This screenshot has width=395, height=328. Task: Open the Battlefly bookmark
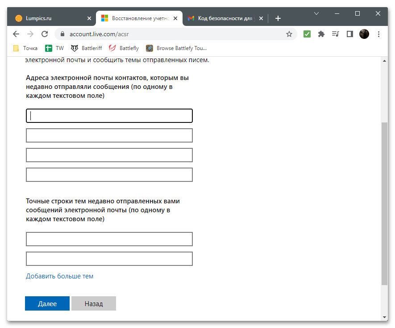tap(124, 48)
